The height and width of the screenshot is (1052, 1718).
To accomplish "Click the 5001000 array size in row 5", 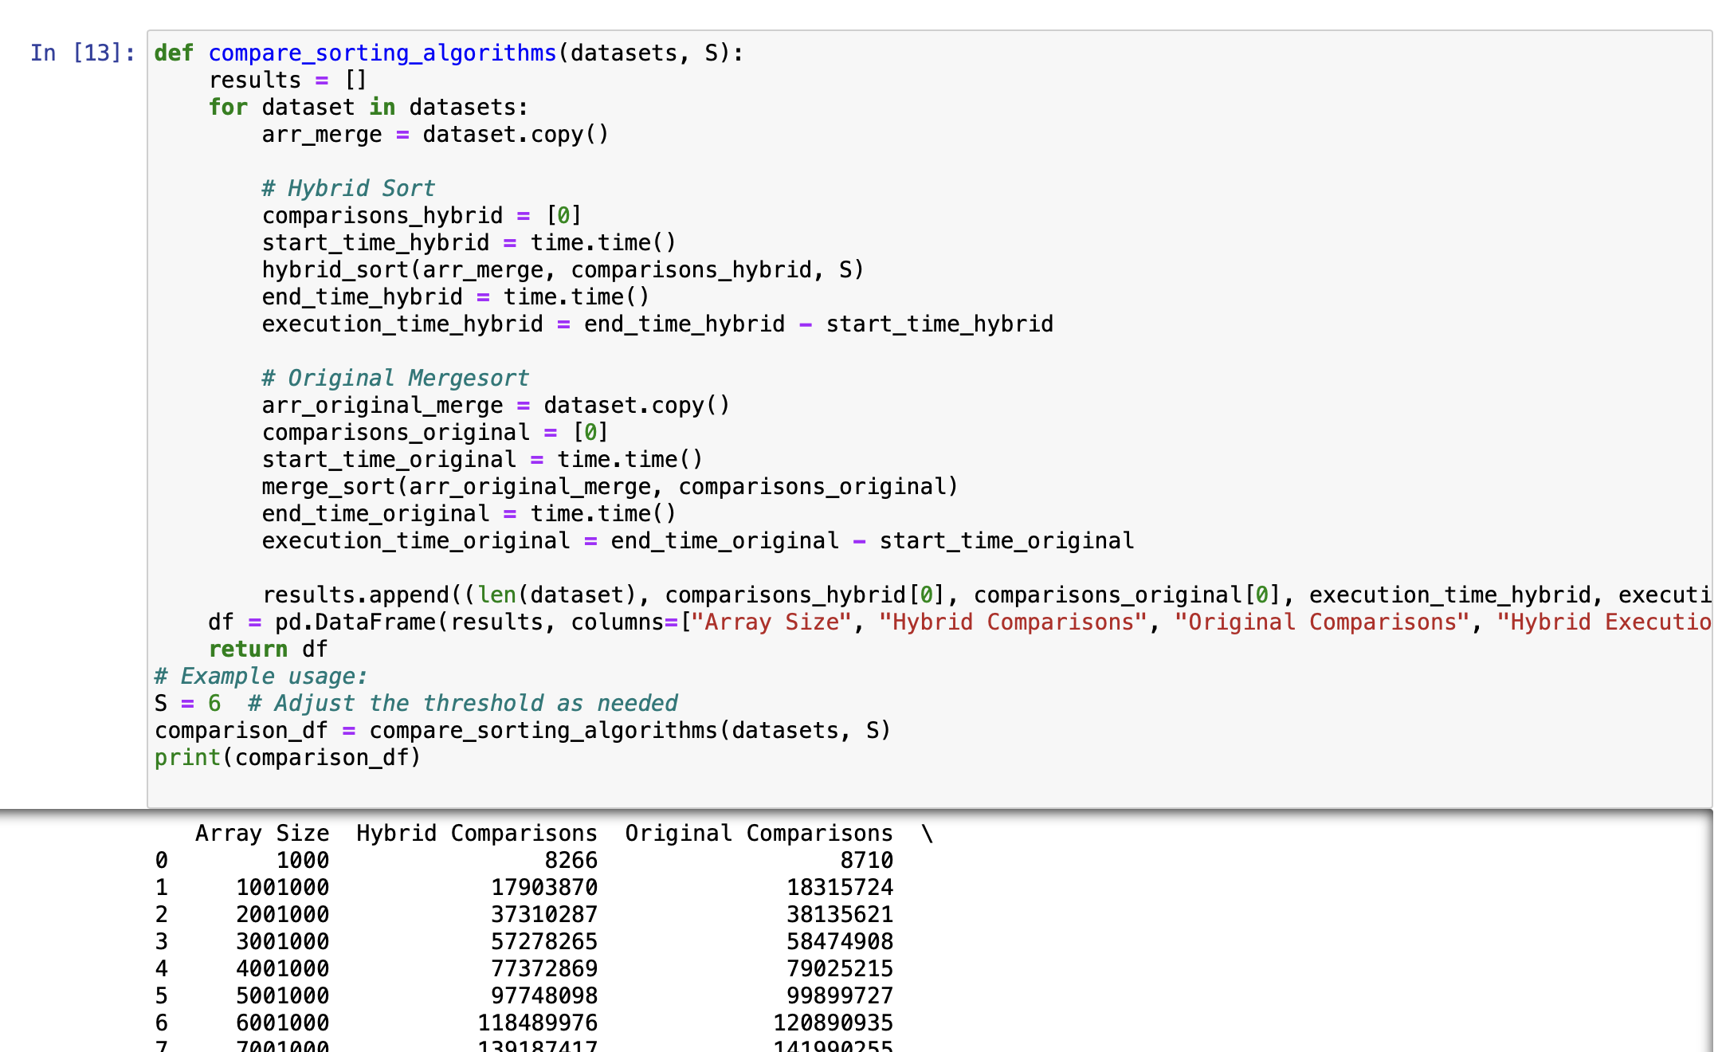I will click(x=283, y=995).
